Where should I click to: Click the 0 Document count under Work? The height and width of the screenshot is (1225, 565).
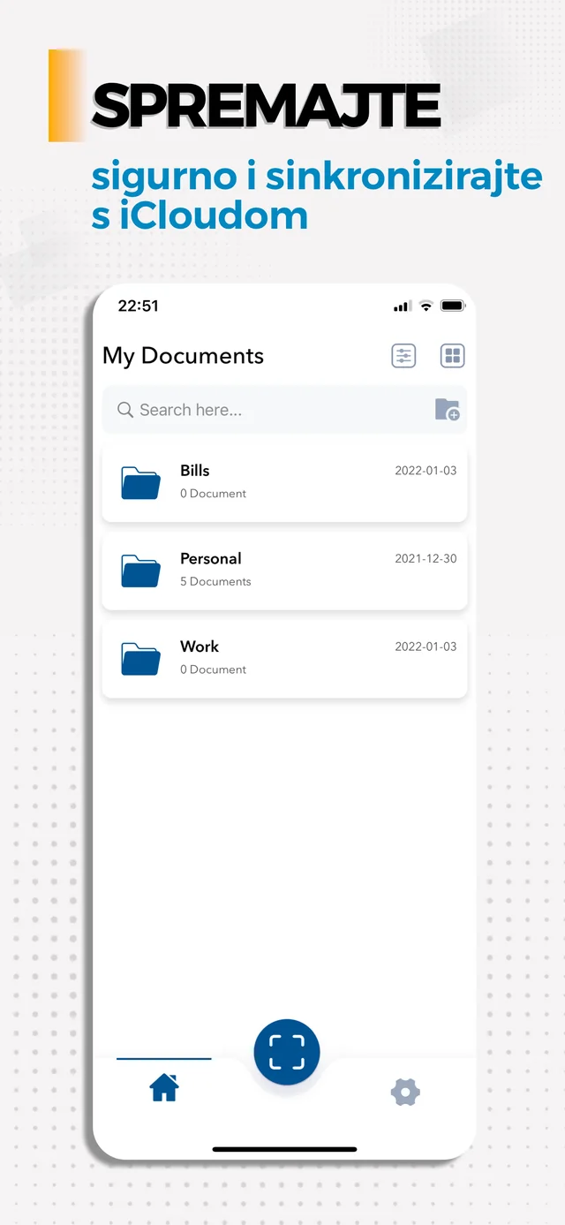point(213,669)
